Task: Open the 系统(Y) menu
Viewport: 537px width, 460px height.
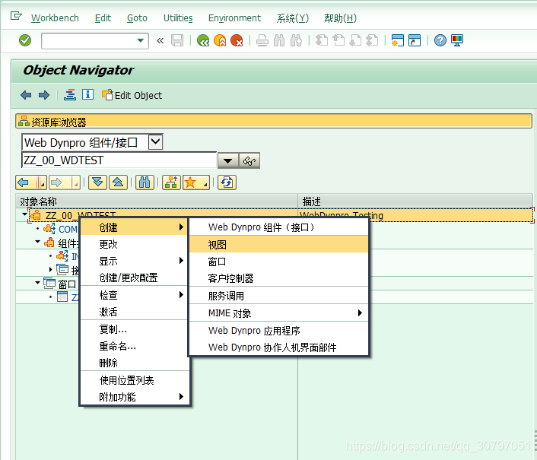Action: [293, 17]
